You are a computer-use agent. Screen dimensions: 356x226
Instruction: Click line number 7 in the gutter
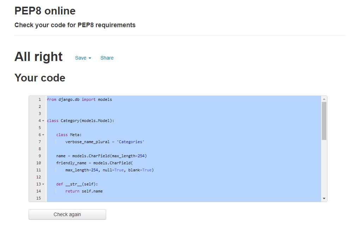coord(39,141)
